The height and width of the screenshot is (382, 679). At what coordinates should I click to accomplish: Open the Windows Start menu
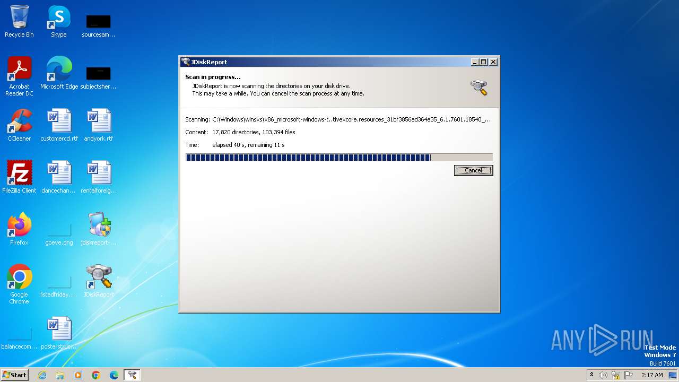coord(14,375)
